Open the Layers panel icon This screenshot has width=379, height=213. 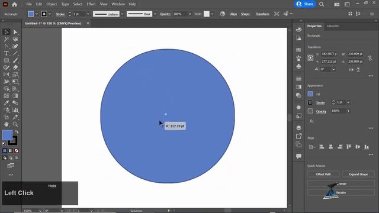(x=298, y=128)
